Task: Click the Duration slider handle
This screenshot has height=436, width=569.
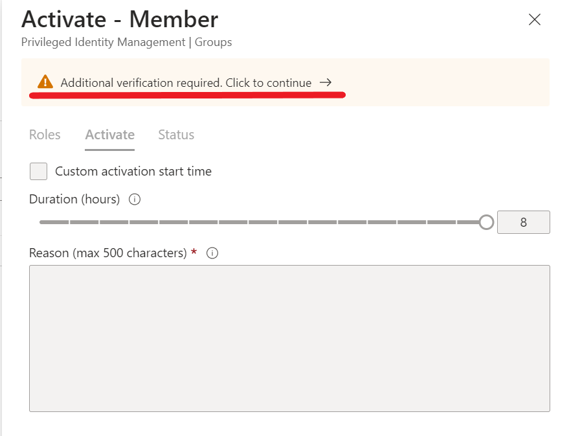Action: pos(486,222)
